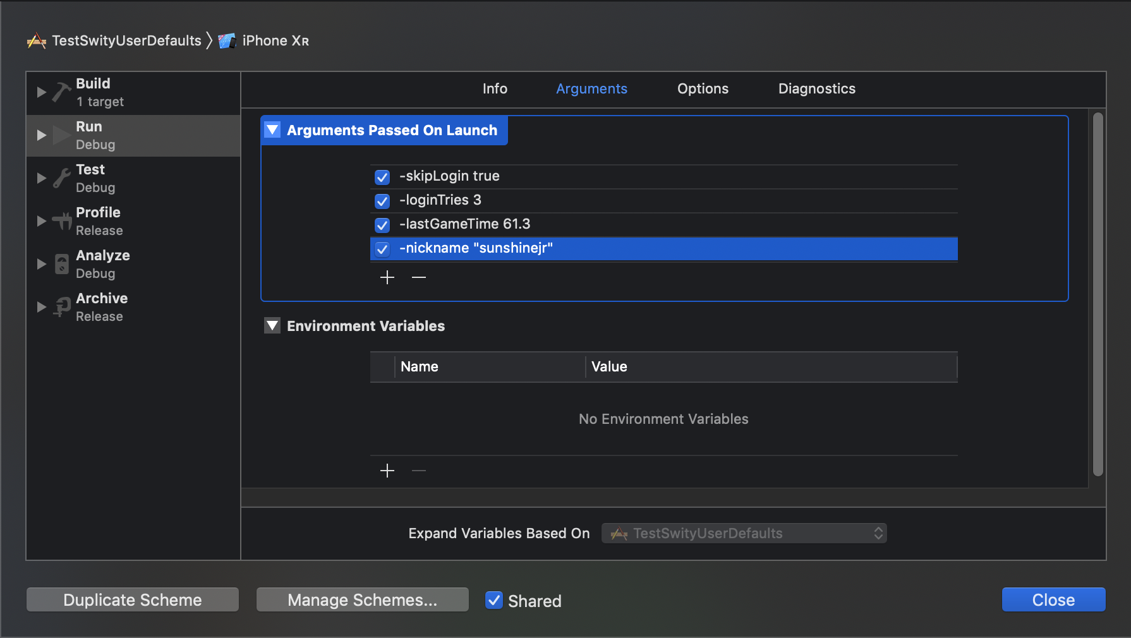Screen dimensions: 1131x638
Task: Open the Expand Variables Based On dropdown
Action: (744, 533)
